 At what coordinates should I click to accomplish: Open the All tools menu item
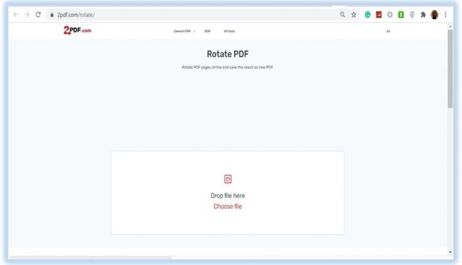229,31
